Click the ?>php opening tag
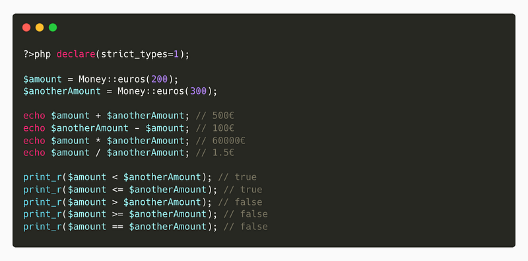 [x=37, y=54]
